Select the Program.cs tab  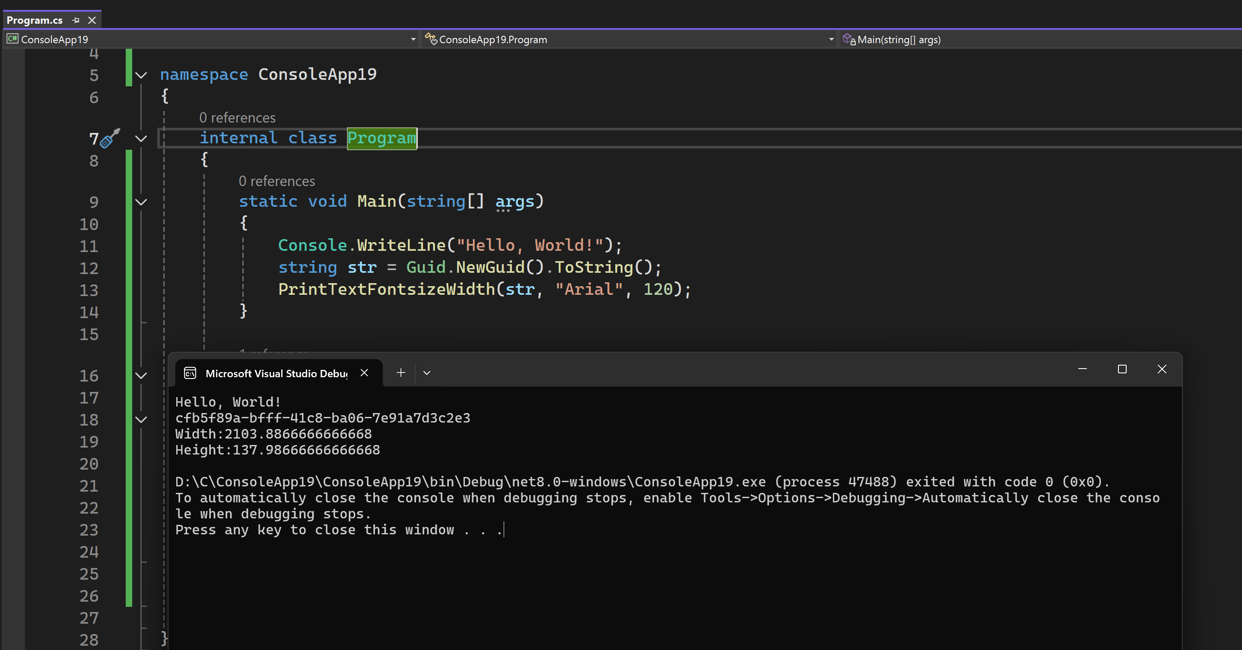35,20
